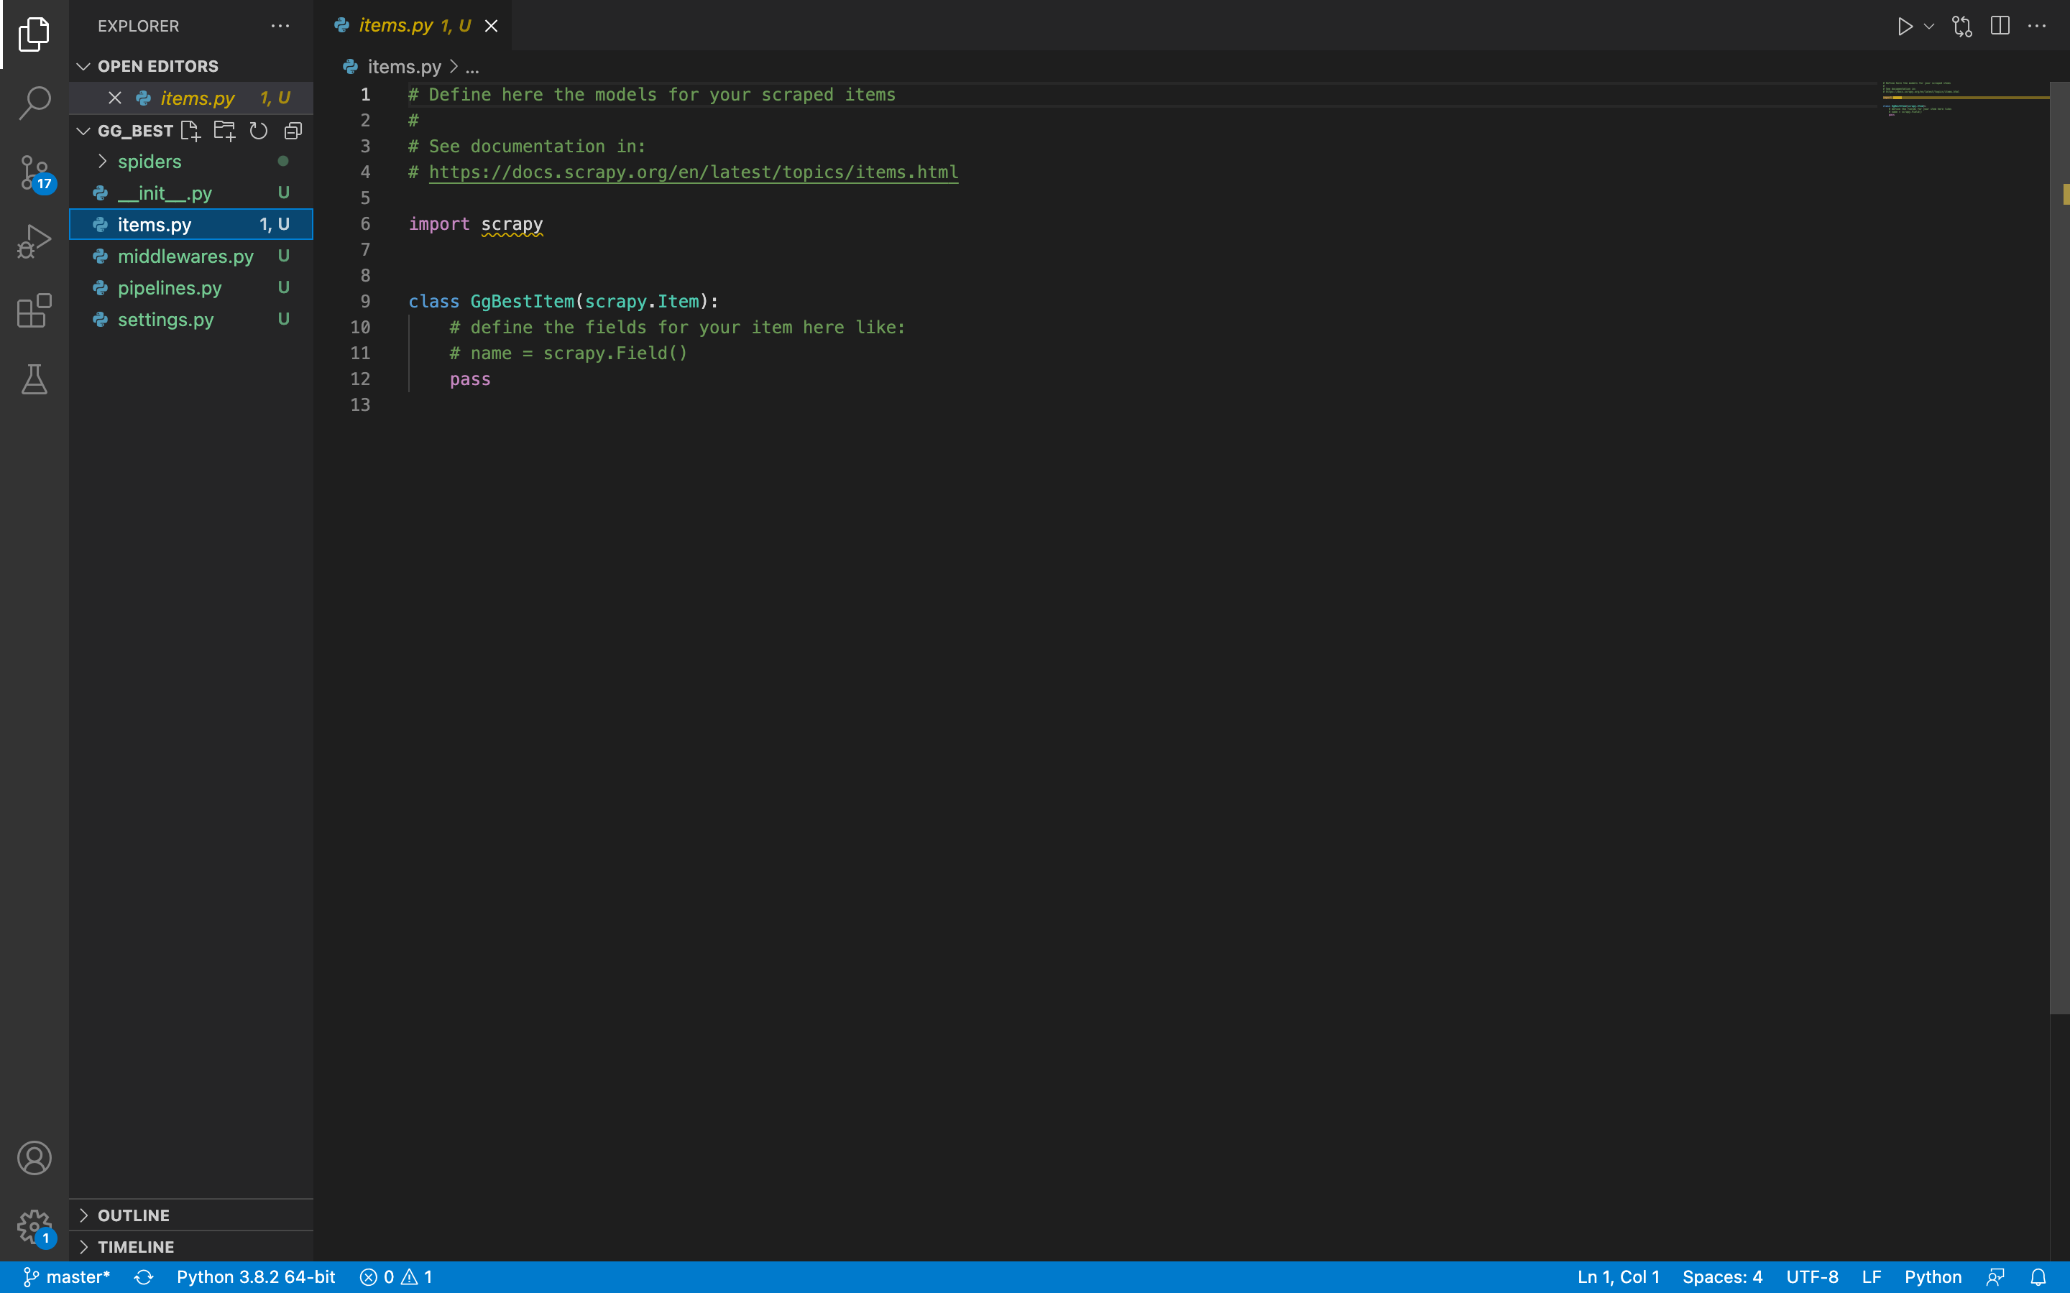The width and height of the screenshot is (2070, 1293).
Task: Open the Accounts menu
Action: (x=34, y=1158)
